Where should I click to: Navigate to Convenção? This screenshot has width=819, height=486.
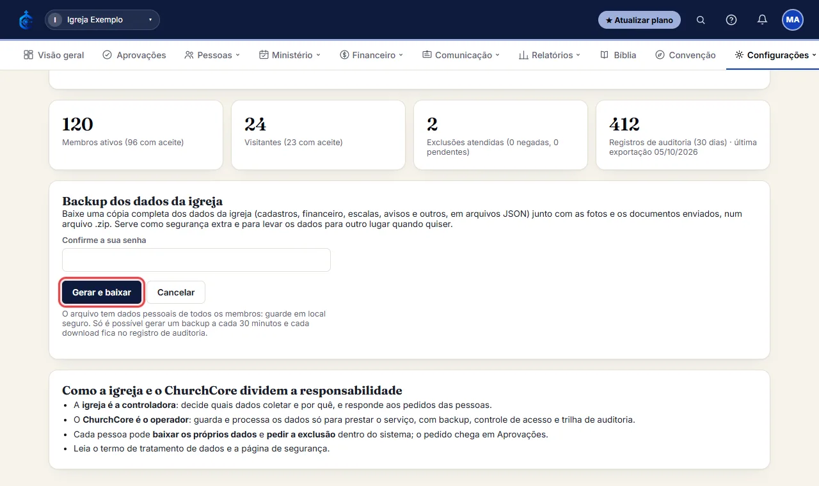pyautogui.click(x=685, y=55)
